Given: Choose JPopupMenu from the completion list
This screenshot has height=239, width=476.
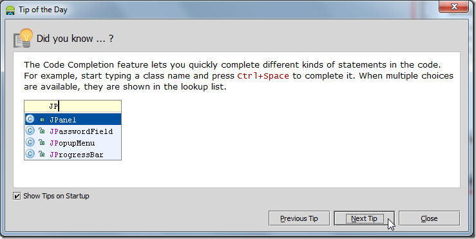Looking at the screenshot, I should tap(73, 142).
